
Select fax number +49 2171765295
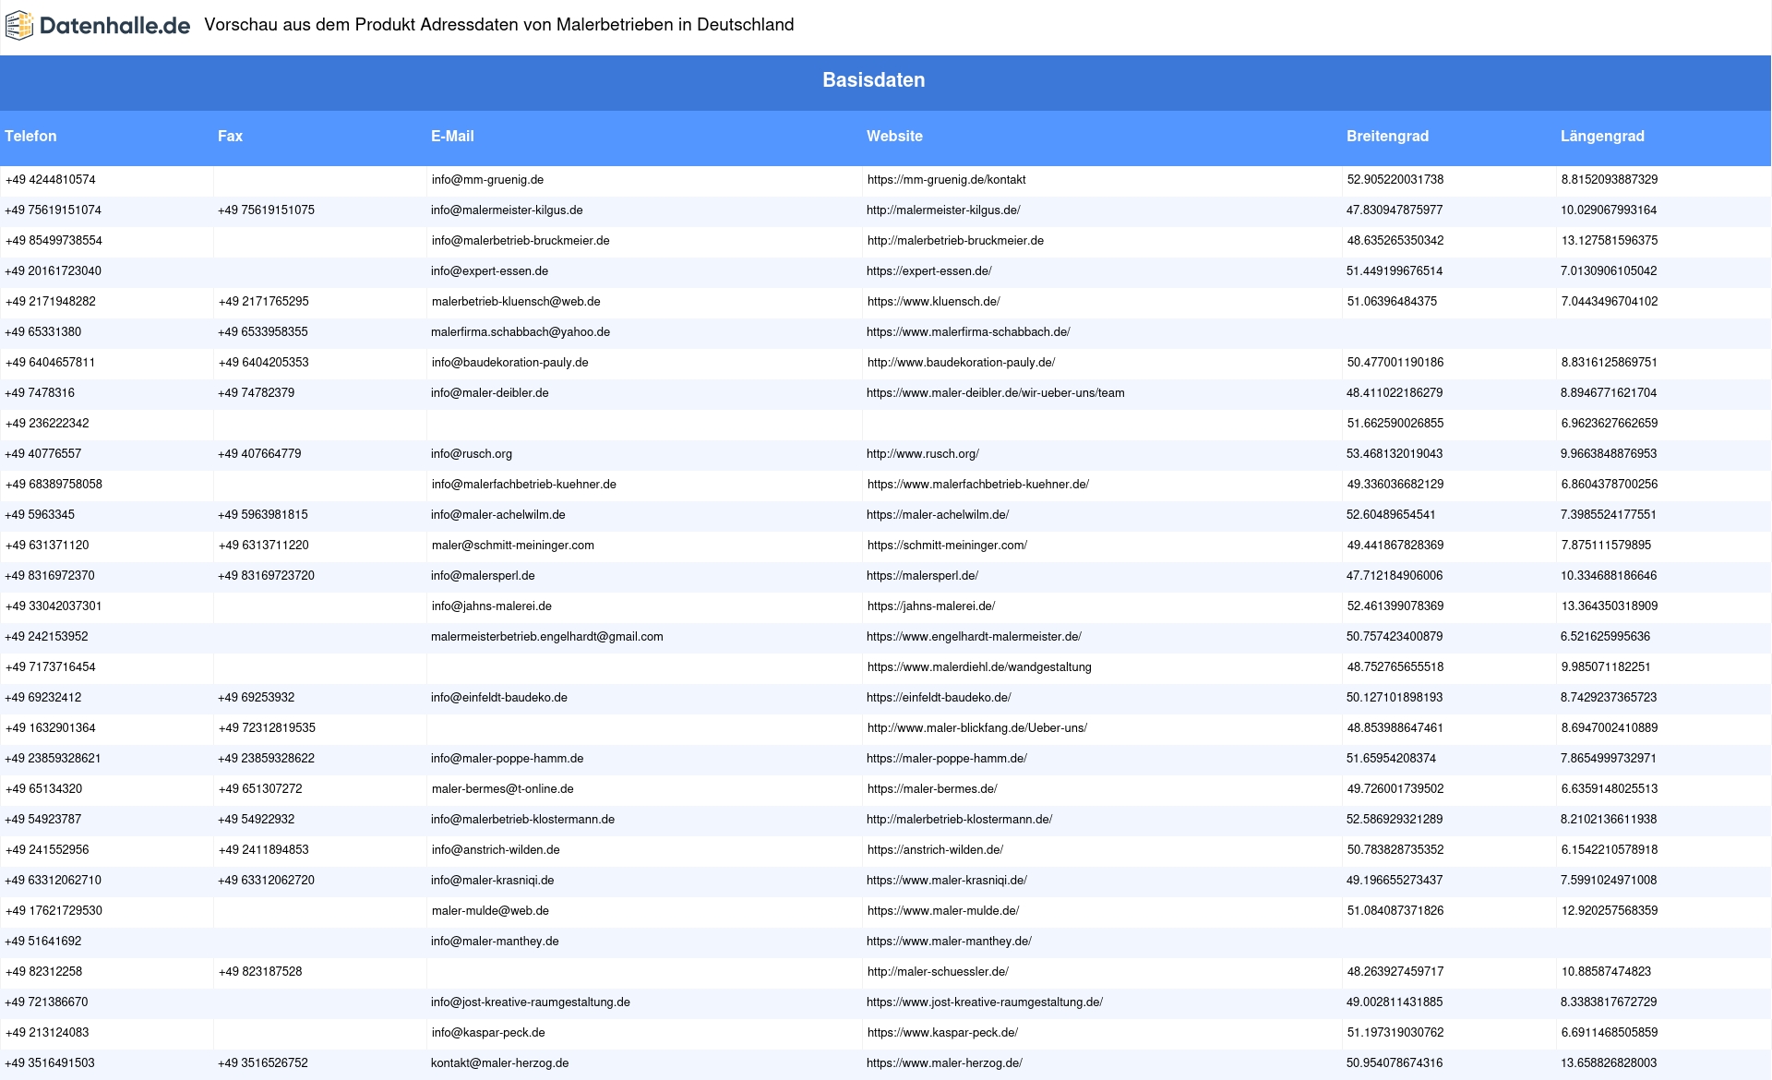coord(264,302)
